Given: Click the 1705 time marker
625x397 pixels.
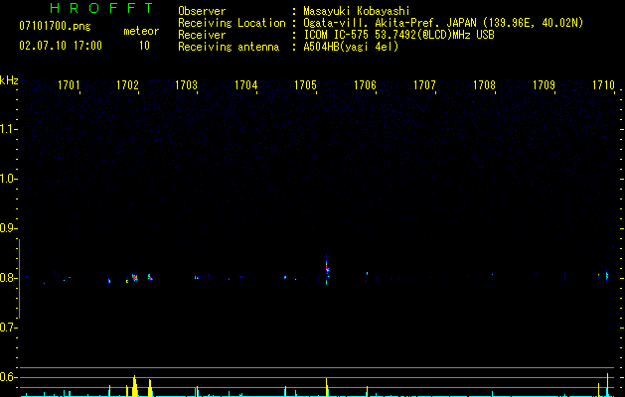Looking at the screenshot, I should point(305,85).
